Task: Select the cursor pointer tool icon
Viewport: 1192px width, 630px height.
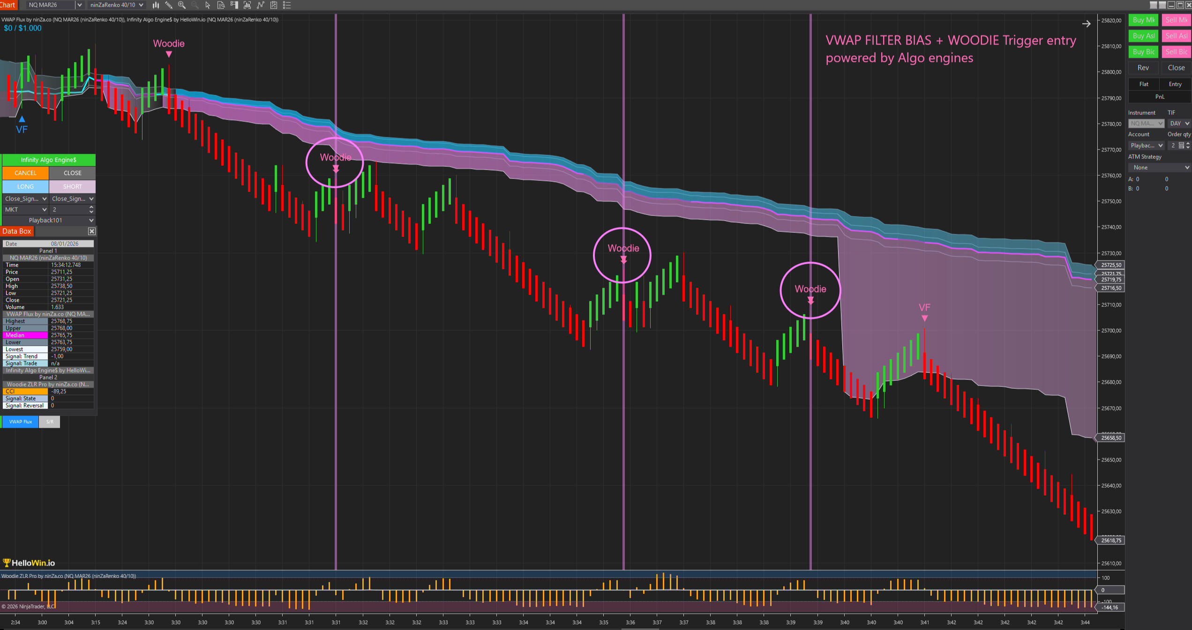Action: 208,5
